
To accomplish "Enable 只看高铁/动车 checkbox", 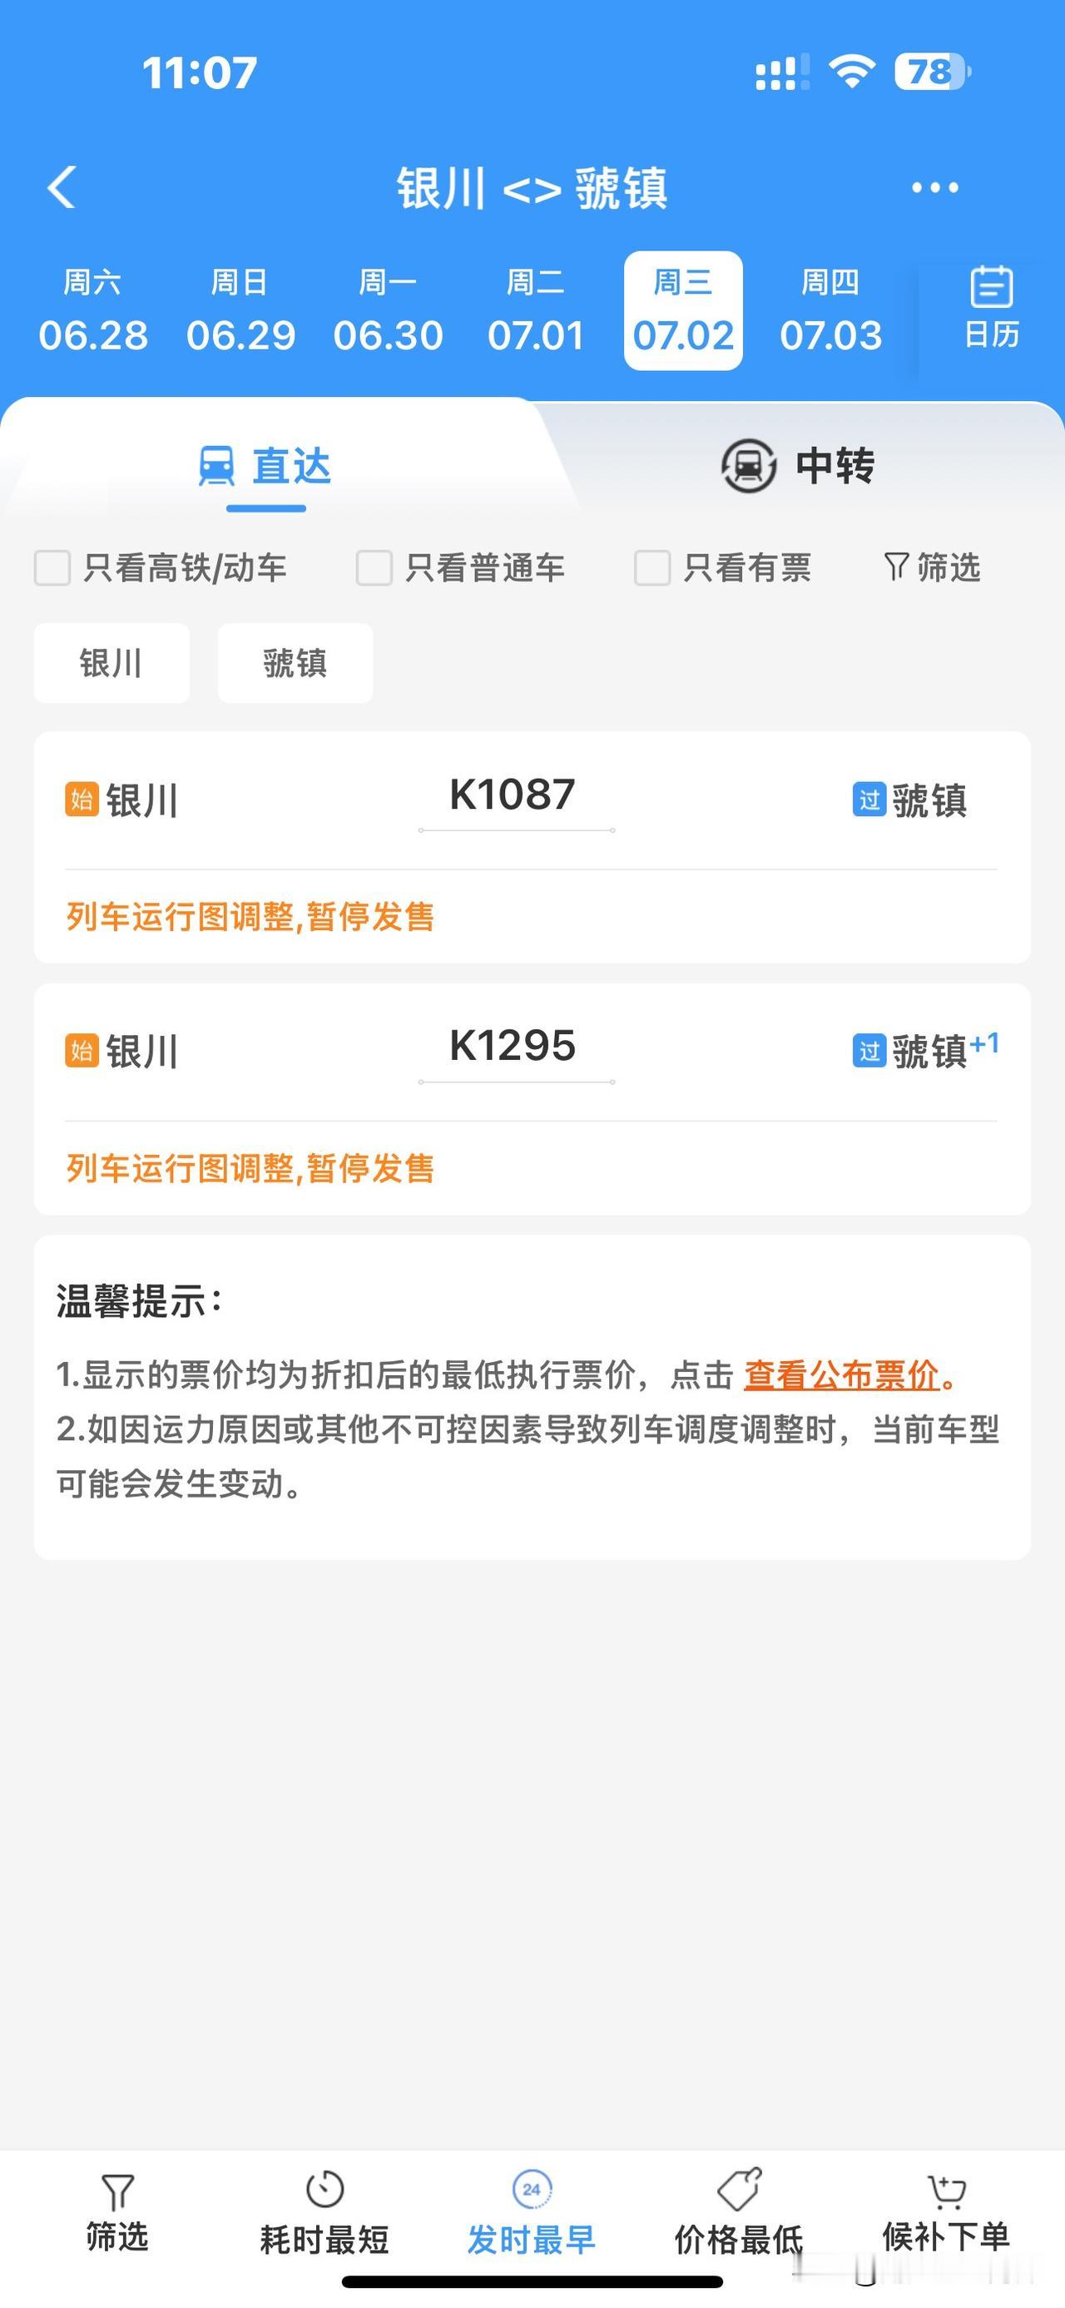I will [x=52, y=568].
